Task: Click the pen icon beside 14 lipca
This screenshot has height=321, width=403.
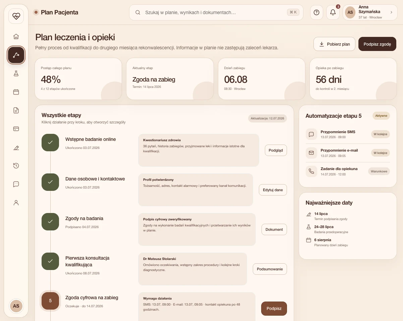Action: 309,214
